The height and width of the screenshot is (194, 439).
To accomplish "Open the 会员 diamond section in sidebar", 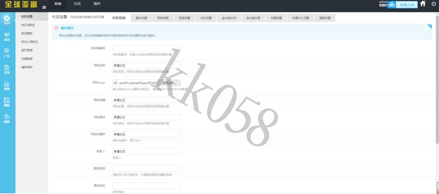I will [x=7, y=36].
